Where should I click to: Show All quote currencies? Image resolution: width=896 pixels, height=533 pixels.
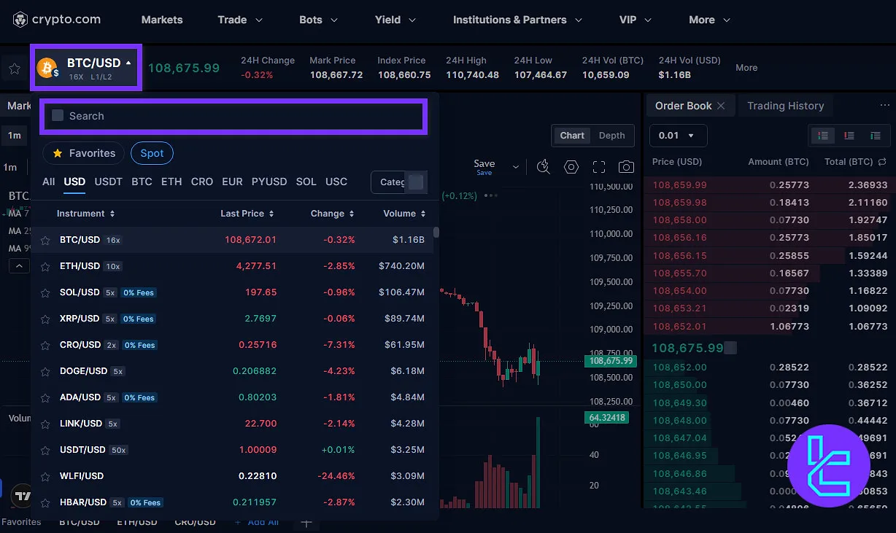point(48,182)
